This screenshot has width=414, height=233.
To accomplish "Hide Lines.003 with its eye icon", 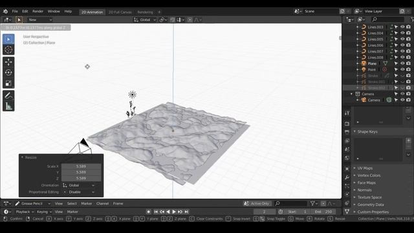I will click(402, 27).
